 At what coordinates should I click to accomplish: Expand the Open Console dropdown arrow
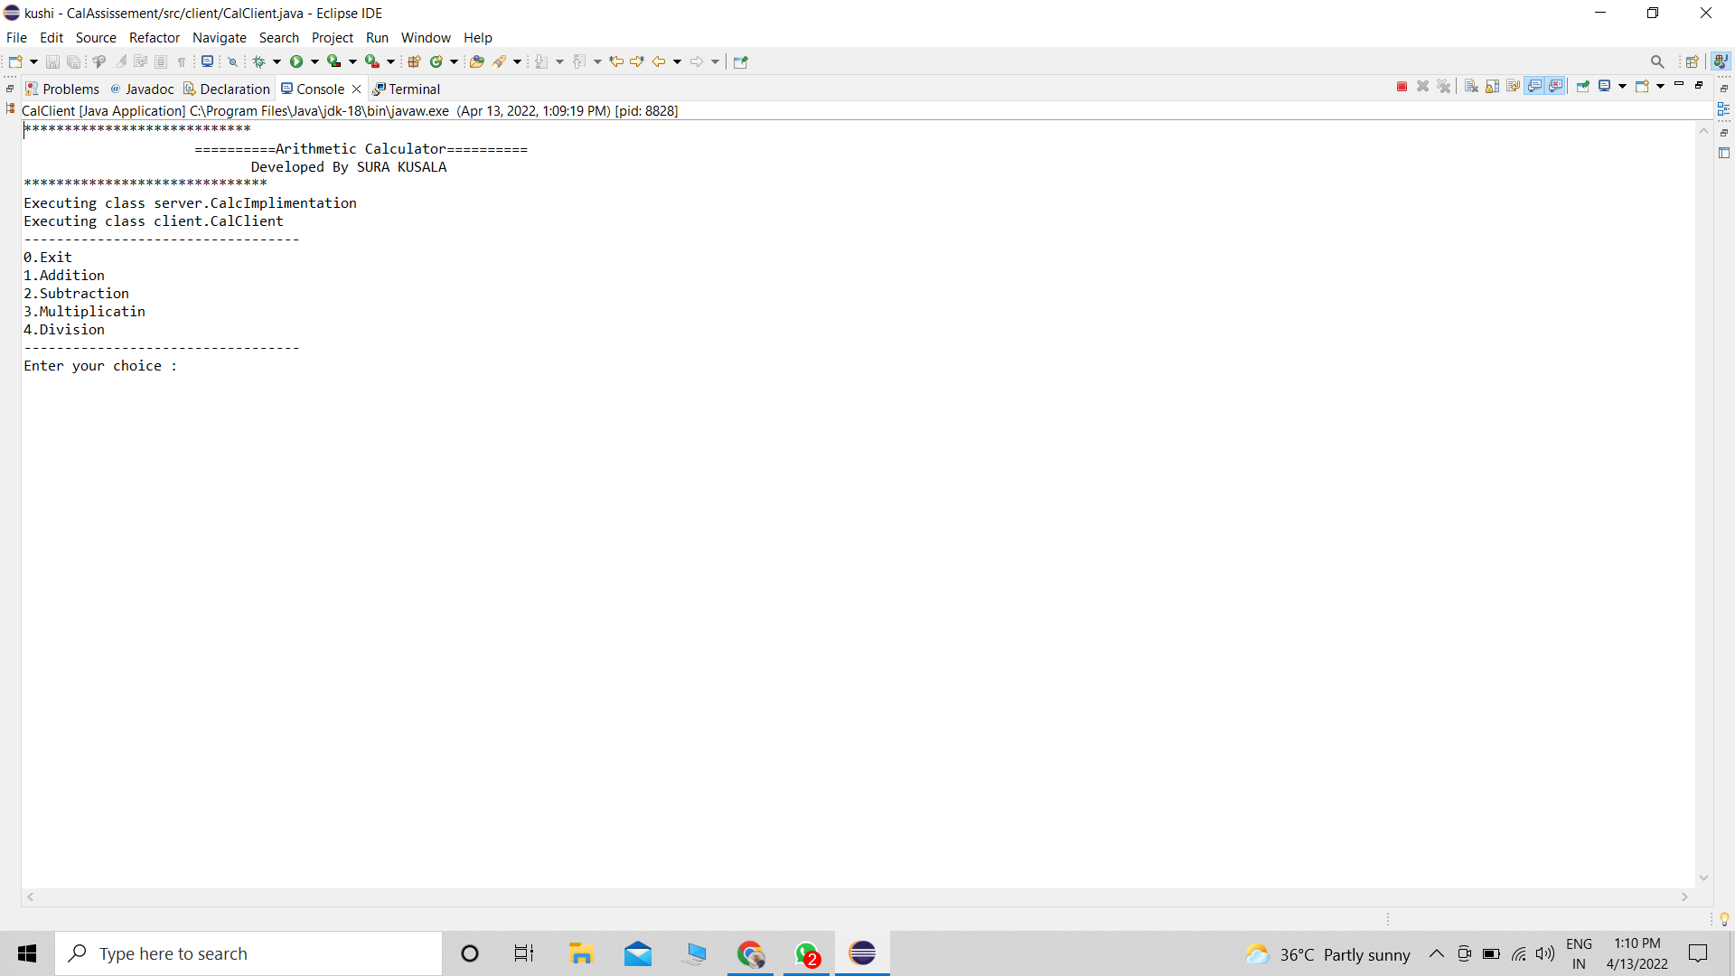click(1660, 87)
